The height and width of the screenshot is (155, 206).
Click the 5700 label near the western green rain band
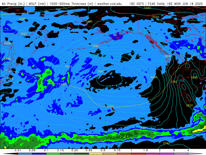click(x=62, y=84)
